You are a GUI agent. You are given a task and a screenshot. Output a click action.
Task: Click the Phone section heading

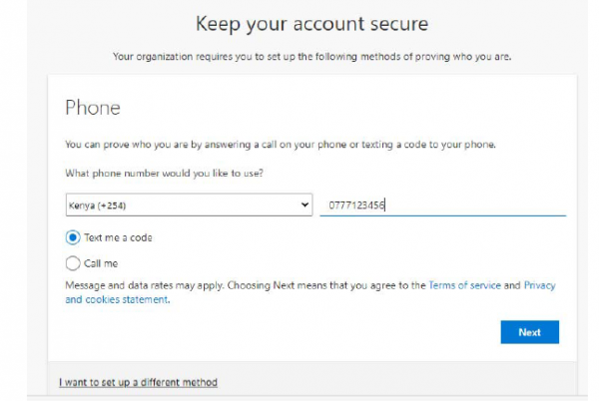point(93,107)
